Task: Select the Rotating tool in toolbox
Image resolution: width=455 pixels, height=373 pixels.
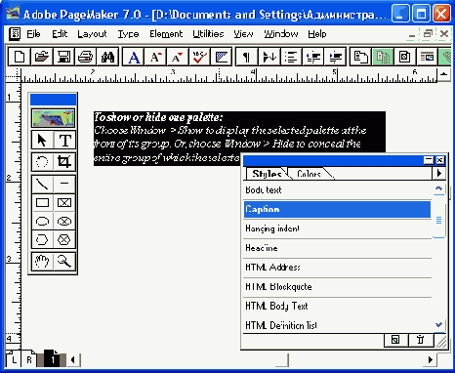Action: click(42, 161)
